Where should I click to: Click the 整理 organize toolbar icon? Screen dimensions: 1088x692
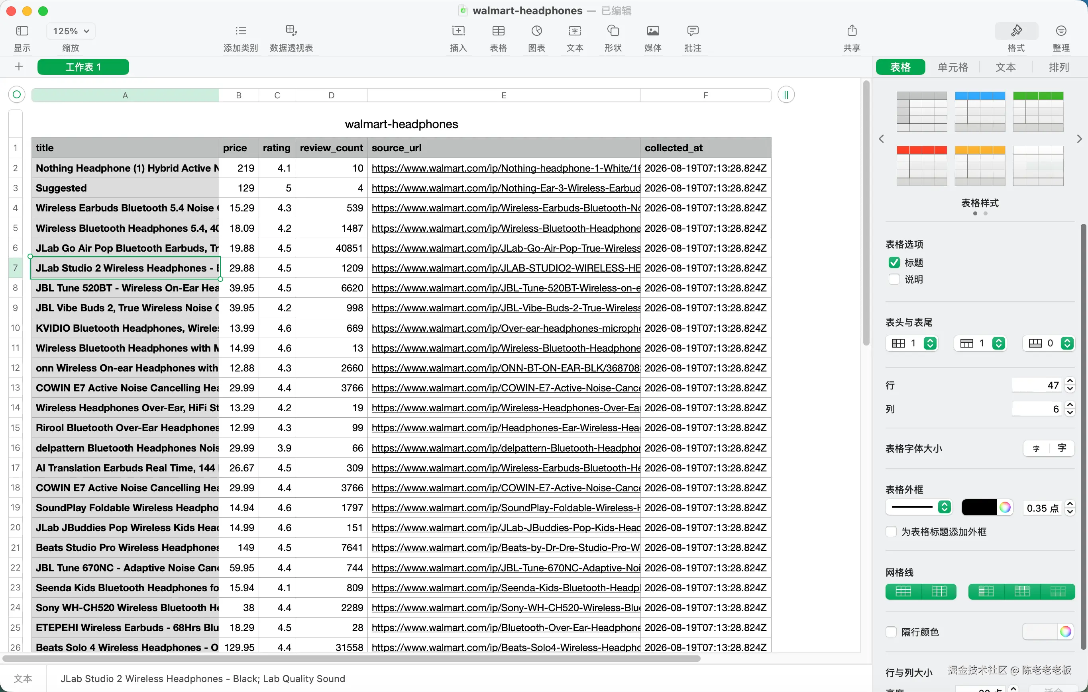click(x=1061, y=31)
